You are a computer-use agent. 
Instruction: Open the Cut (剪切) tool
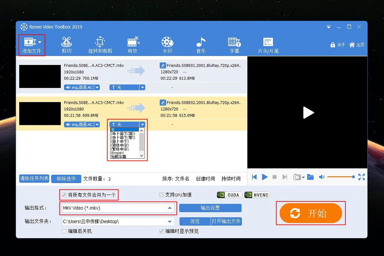pyautogui.click(x=66, y=45)
